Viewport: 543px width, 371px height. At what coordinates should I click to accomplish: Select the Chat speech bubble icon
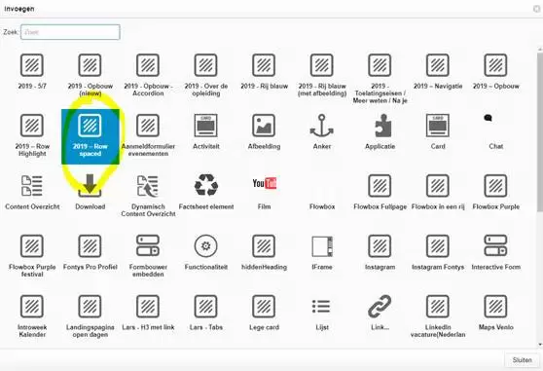click(489, 118)
